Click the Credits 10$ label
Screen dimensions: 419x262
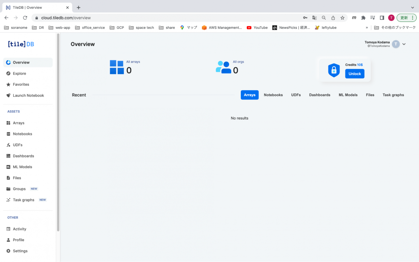(x=354, y=65)
